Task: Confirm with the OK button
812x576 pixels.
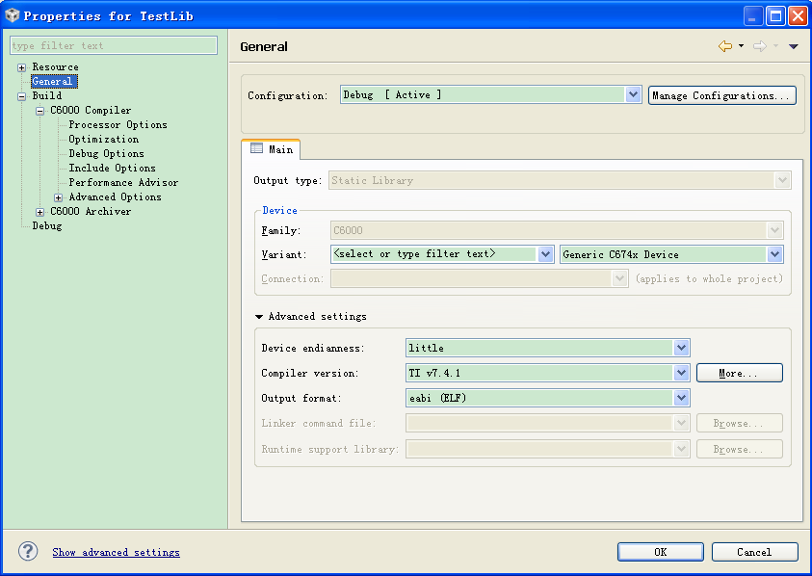Action: coord(660,552)
